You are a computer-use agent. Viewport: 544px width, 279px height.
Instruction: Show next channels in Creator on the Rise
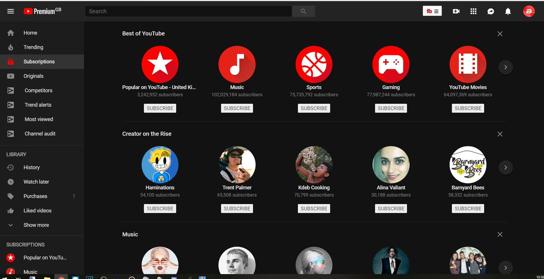505,167
